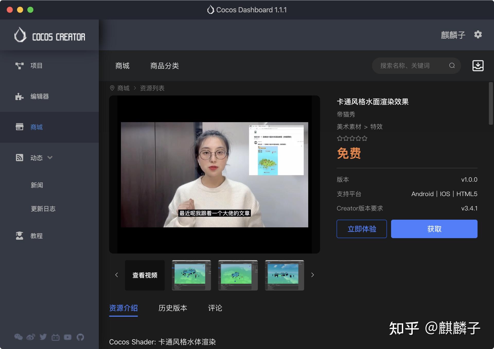Select the 编辑器 sidebar item
Viewport: 494px width, 349px height.
pos(39,96)
